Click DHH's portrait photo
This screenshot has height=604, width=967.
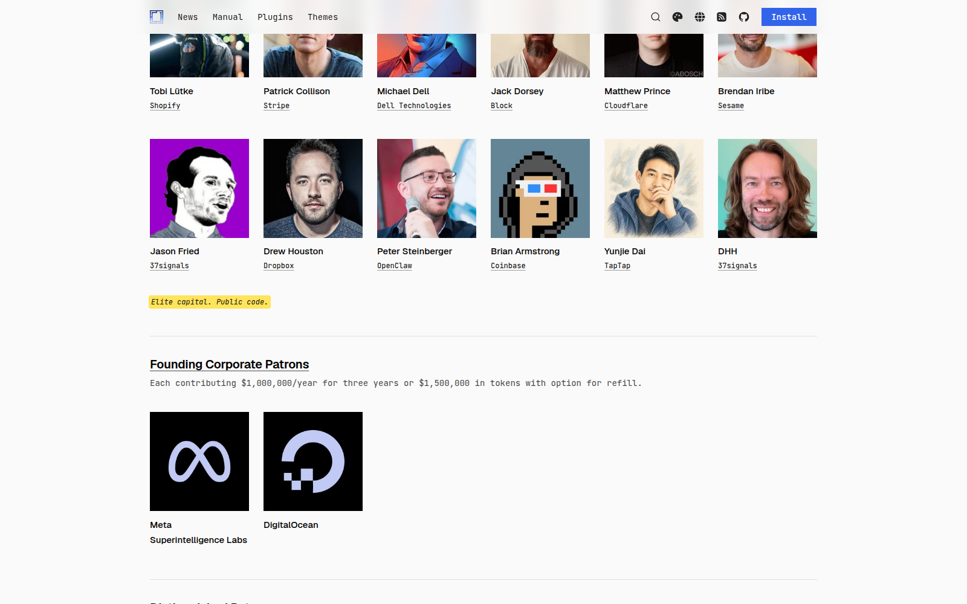[768, 188]
